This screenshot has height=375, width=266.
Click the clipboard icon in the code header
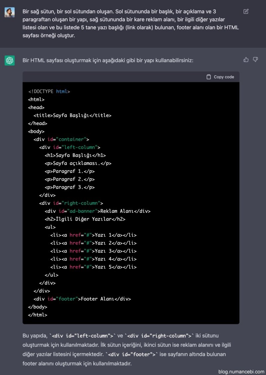pos(208,77)
